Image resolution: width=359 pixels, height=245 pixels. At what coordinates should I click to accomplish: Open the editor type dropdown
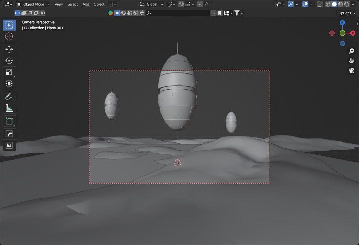coord(8,4)
